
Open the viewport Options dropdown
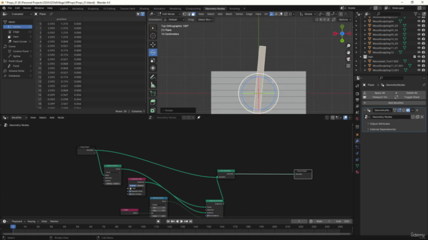coord(344,19)
